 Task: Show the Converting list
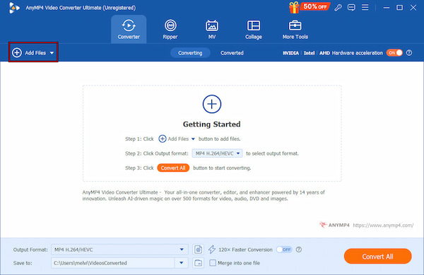click(x=190, y=53)
